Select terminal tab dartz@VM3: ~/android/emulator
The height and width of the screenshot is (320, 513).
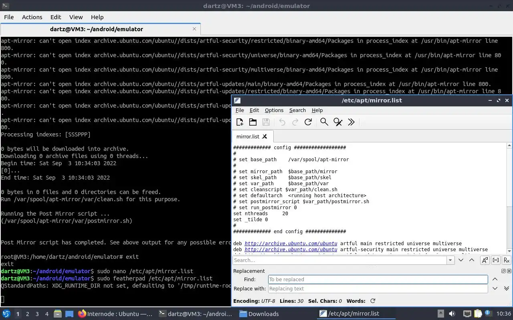pyautogui.click(x=100, y=29)
